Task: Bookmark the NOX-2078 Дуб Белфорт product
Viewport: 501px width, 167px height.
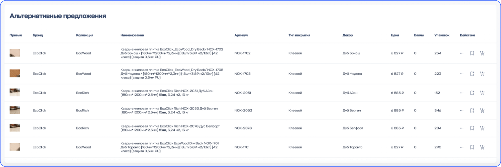Action: coord(472,128)
